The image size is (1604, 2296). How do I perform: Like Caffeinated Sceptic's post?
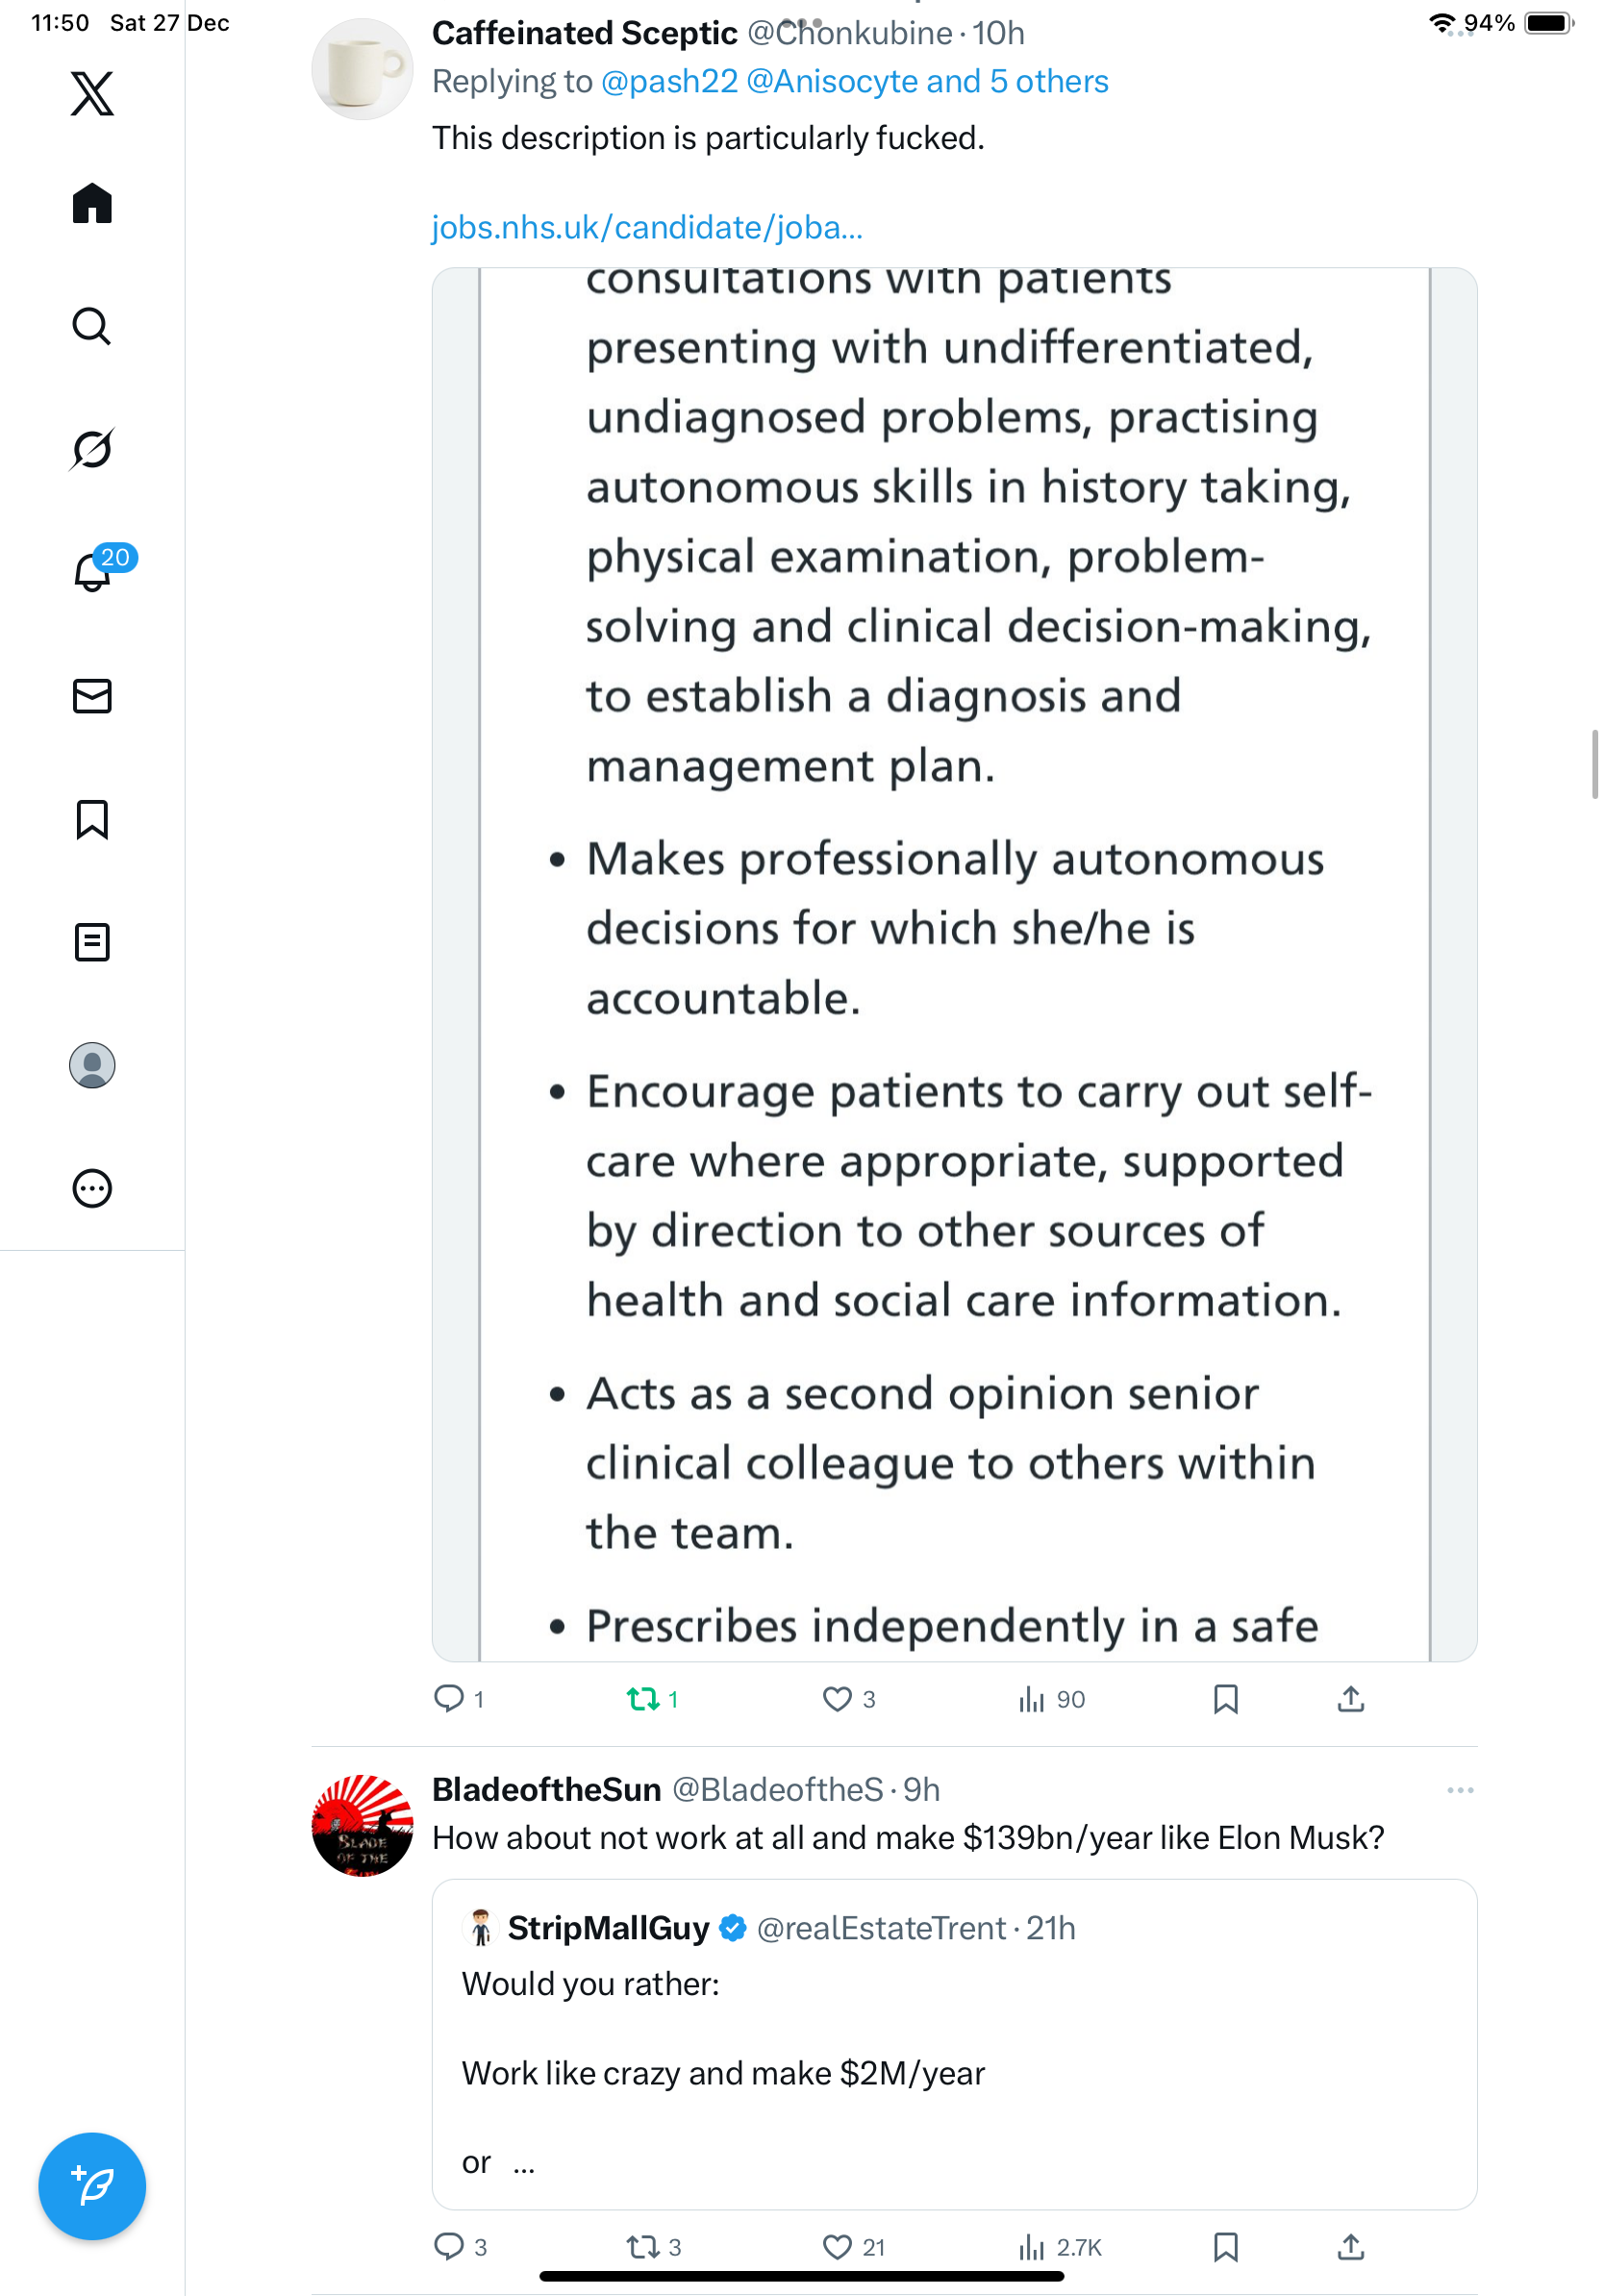837,1699
